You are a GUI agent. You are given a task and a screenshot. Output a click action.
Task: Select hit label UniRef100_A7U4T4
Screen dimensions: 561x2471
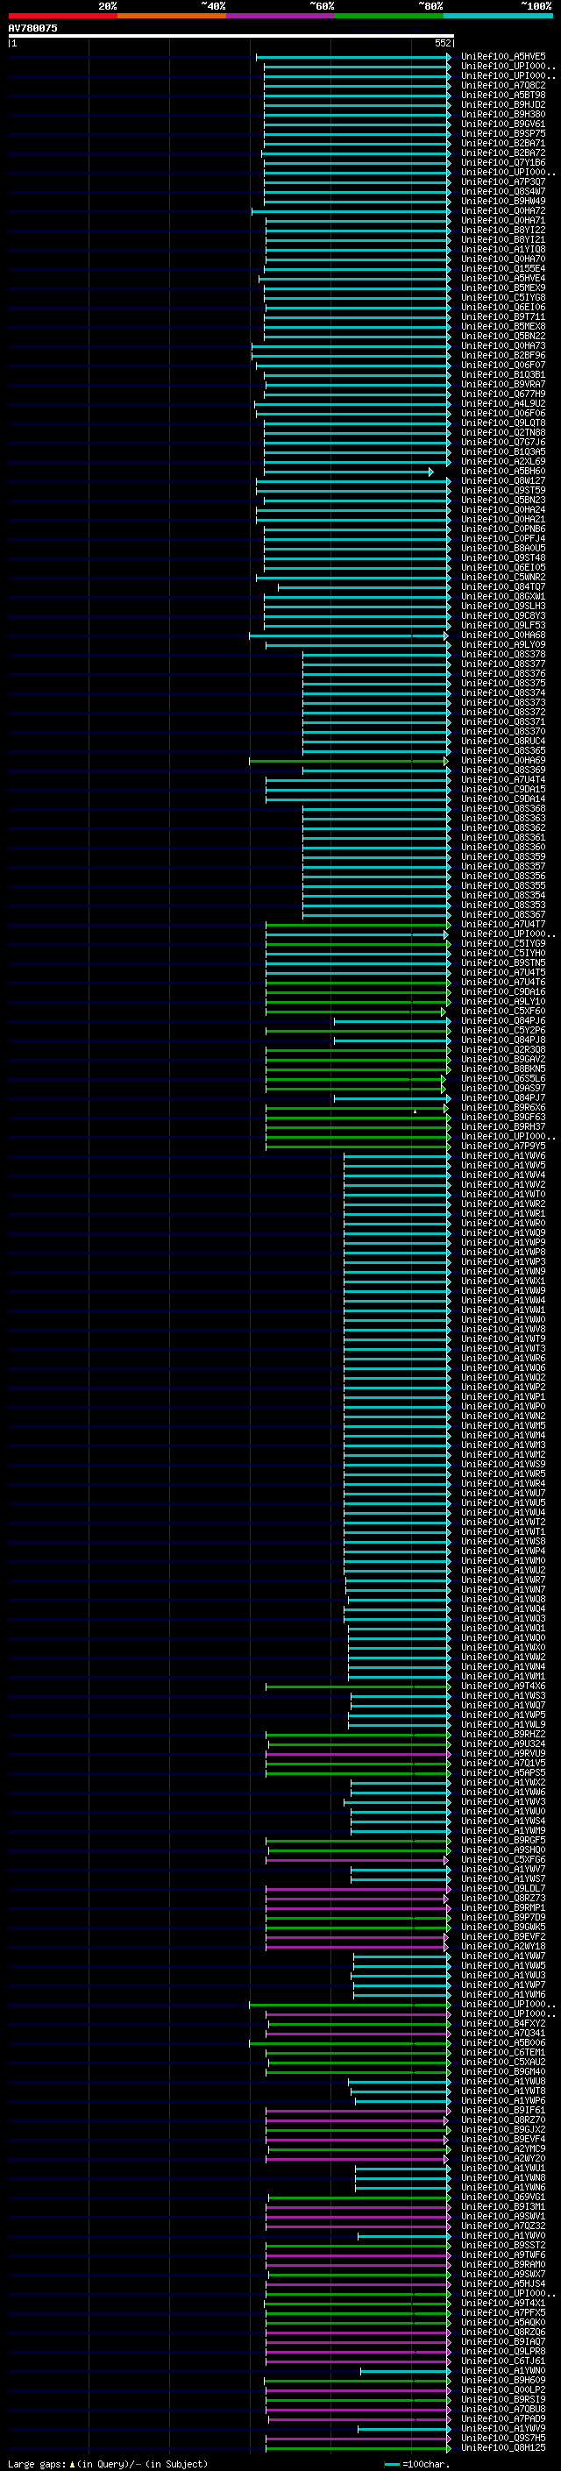point(503,780)
